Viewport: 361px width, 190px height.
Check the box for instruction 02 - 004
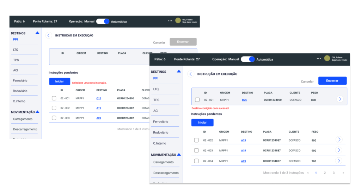(196, 161)
